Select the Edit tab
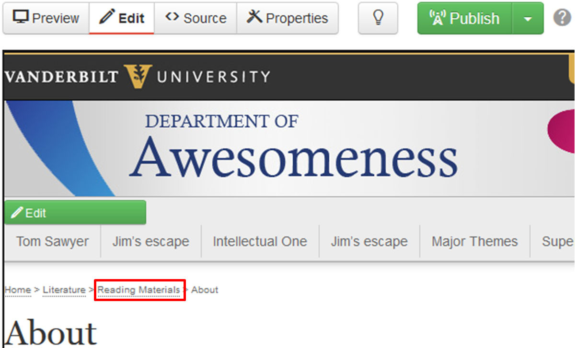576x348 pixels. [x=122, y=18]
